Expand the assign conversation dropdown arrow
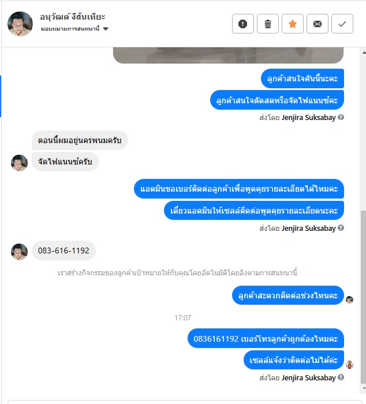The width and height of the screenshot is (366, 404). coord(106,29)
